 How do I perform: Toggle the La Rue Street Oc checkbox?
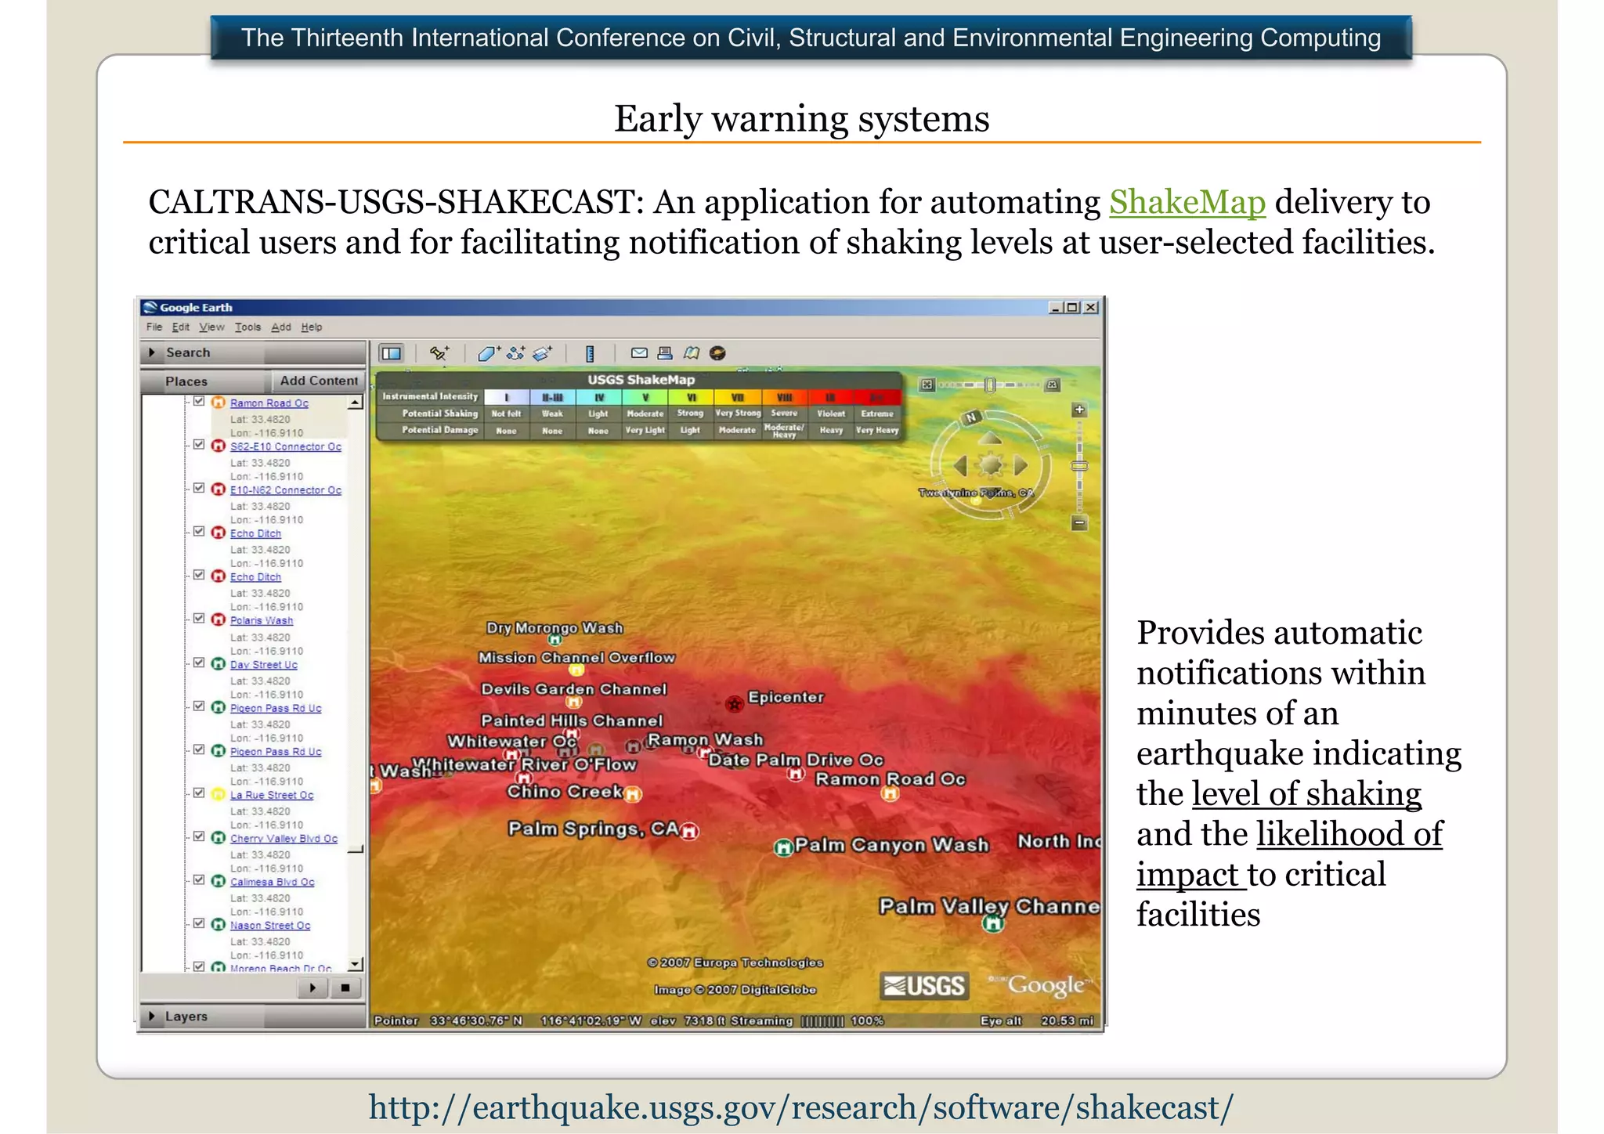coord(199,793)
